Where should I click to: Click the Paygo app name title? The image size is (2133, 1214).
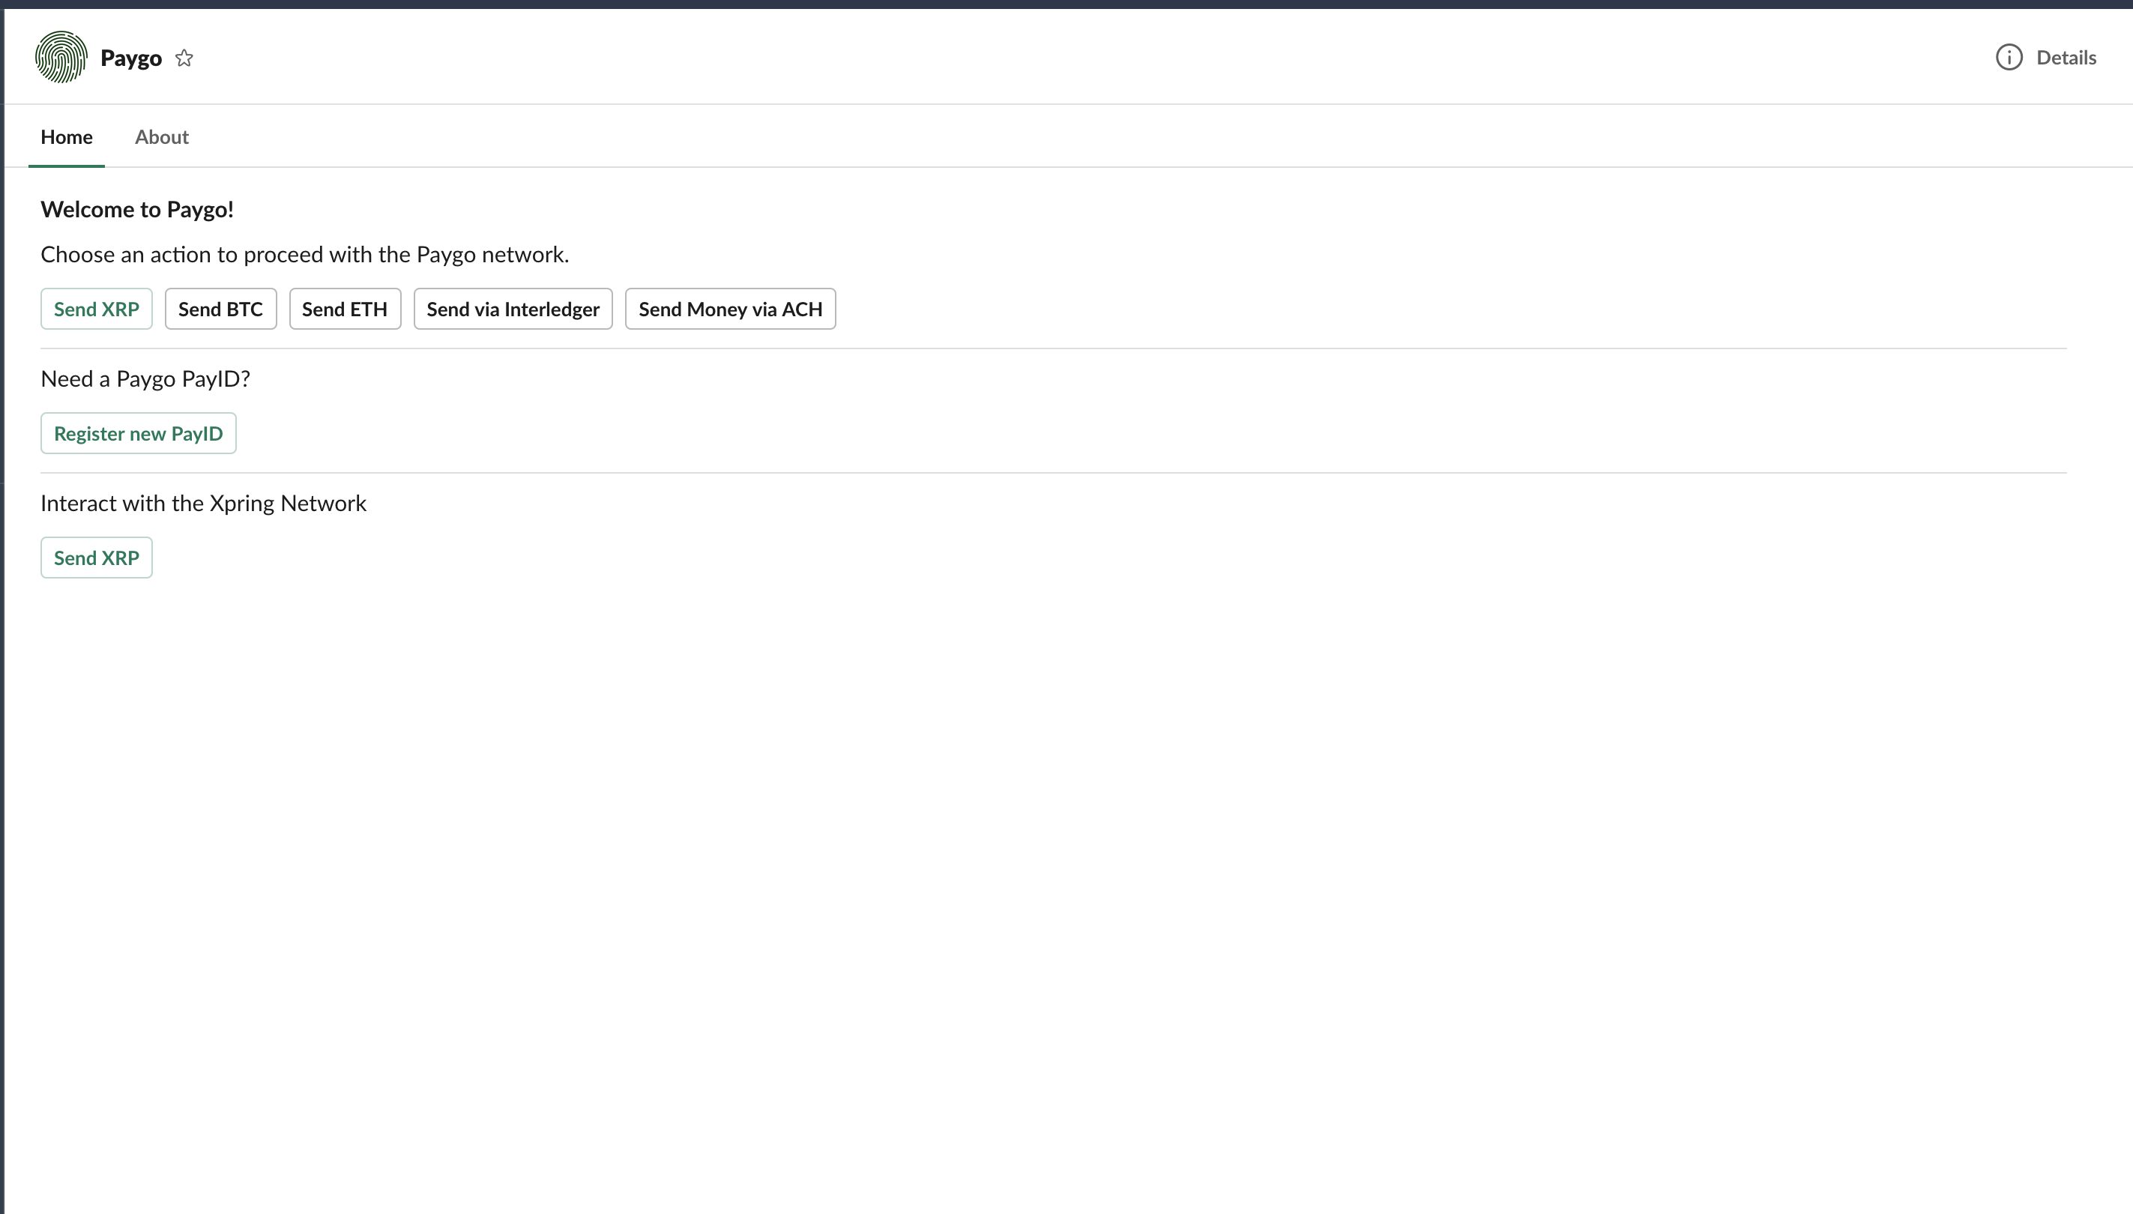pyautogui.click(x=131, y=58)
